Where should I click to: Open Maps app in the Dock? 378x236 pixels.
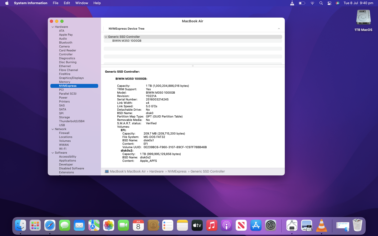tap(94, 225)
